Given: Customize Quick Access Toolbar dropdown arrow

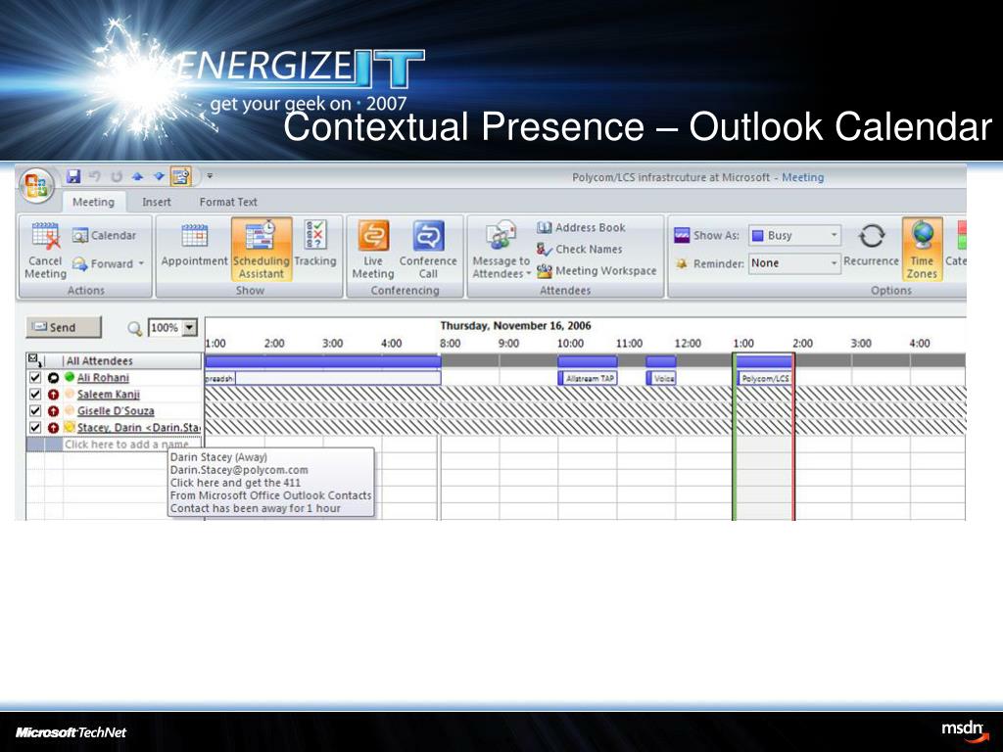Looking at the screenshot, I should point(210,176).
